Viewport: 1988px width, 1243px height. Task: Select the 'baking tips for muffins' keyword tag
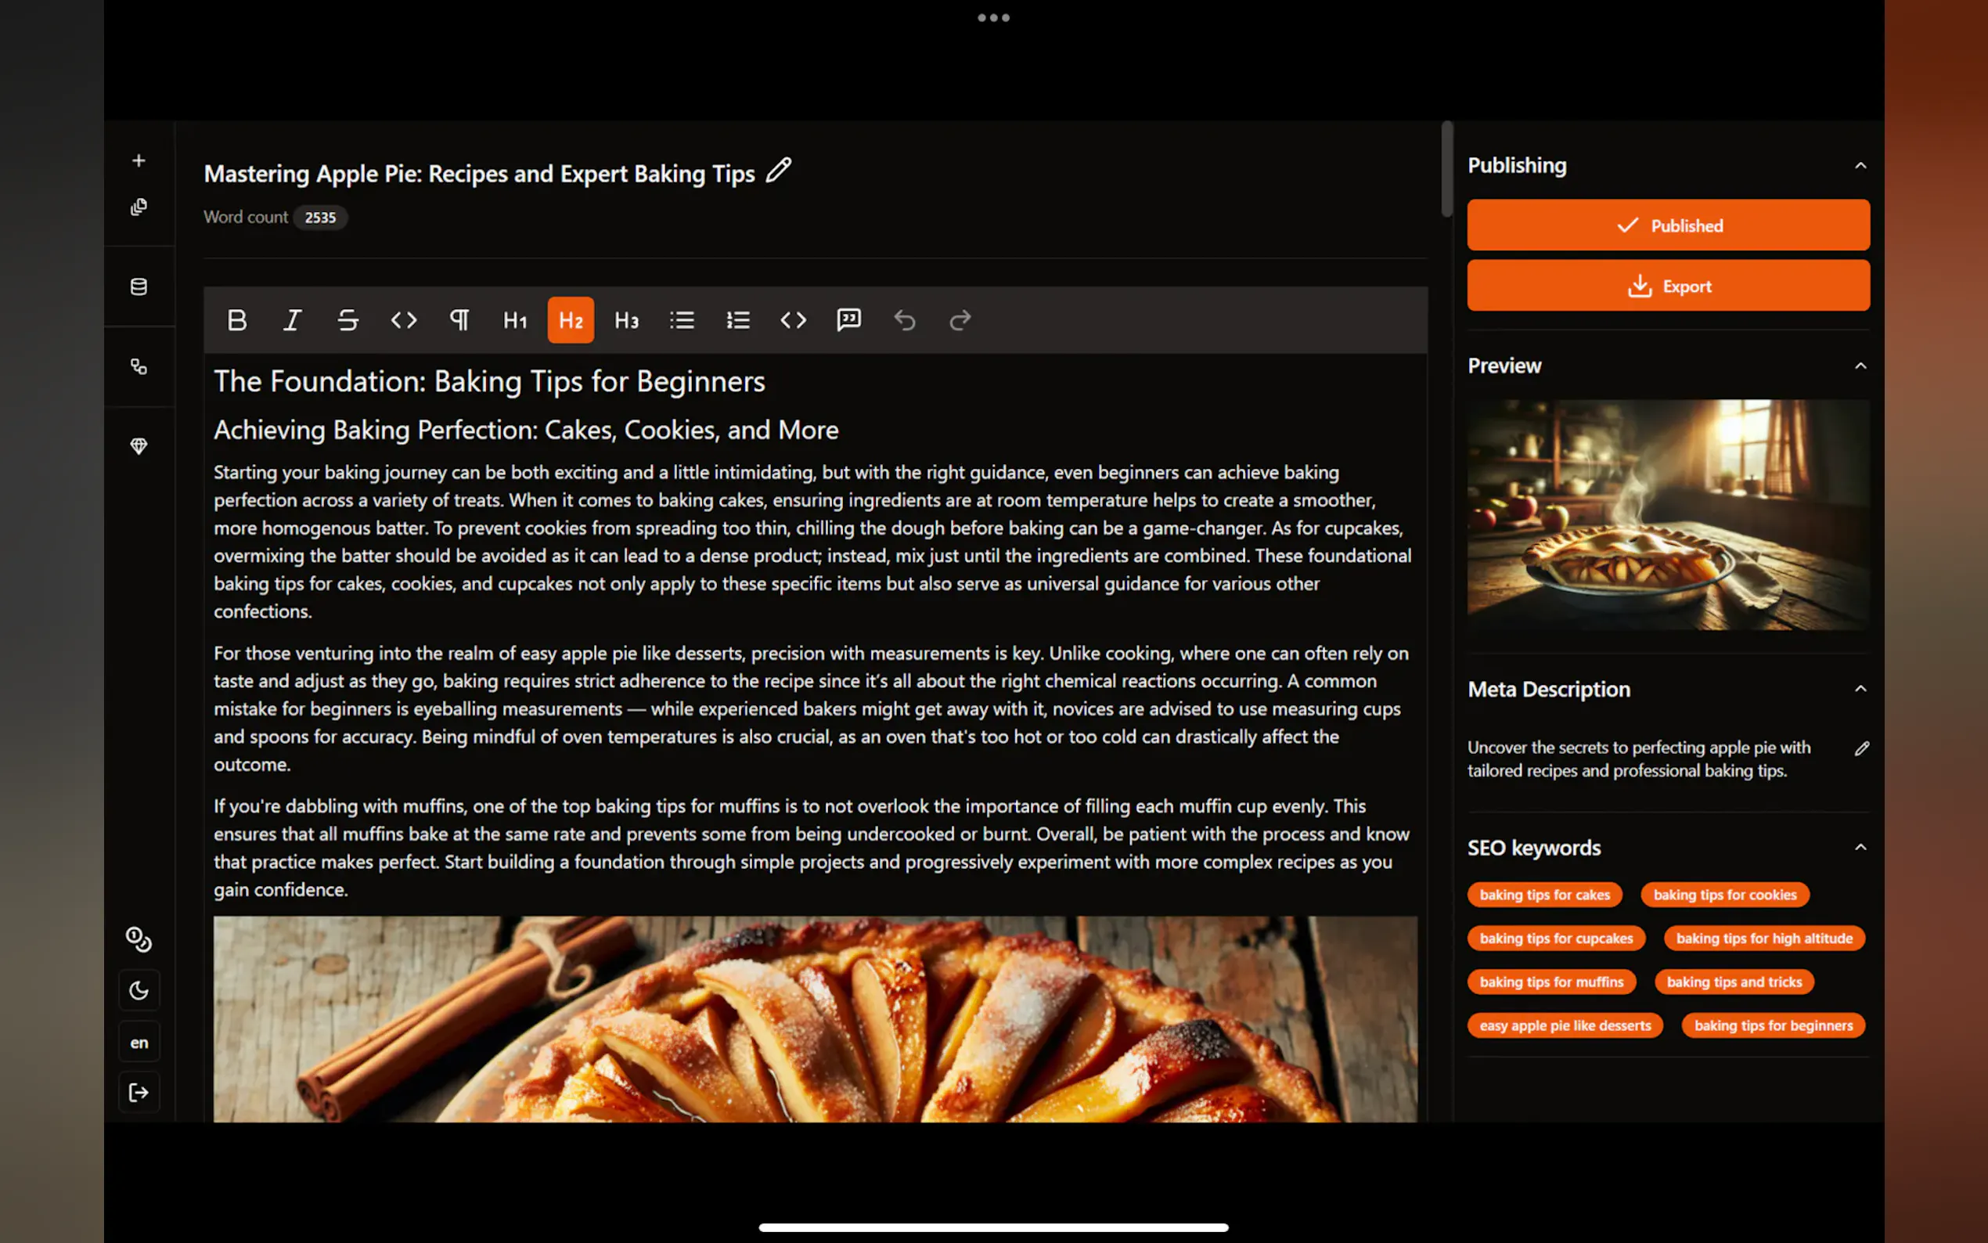[x=1550, y=982]
